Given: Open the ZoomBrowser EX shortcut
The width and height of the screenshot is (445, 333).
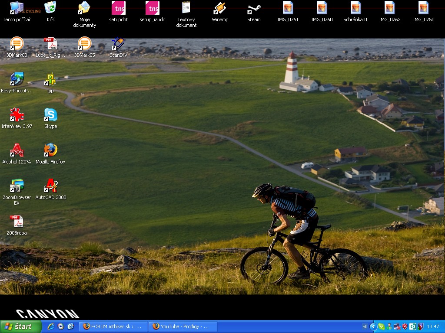Looking at the screenshot, I should point(17,186).
